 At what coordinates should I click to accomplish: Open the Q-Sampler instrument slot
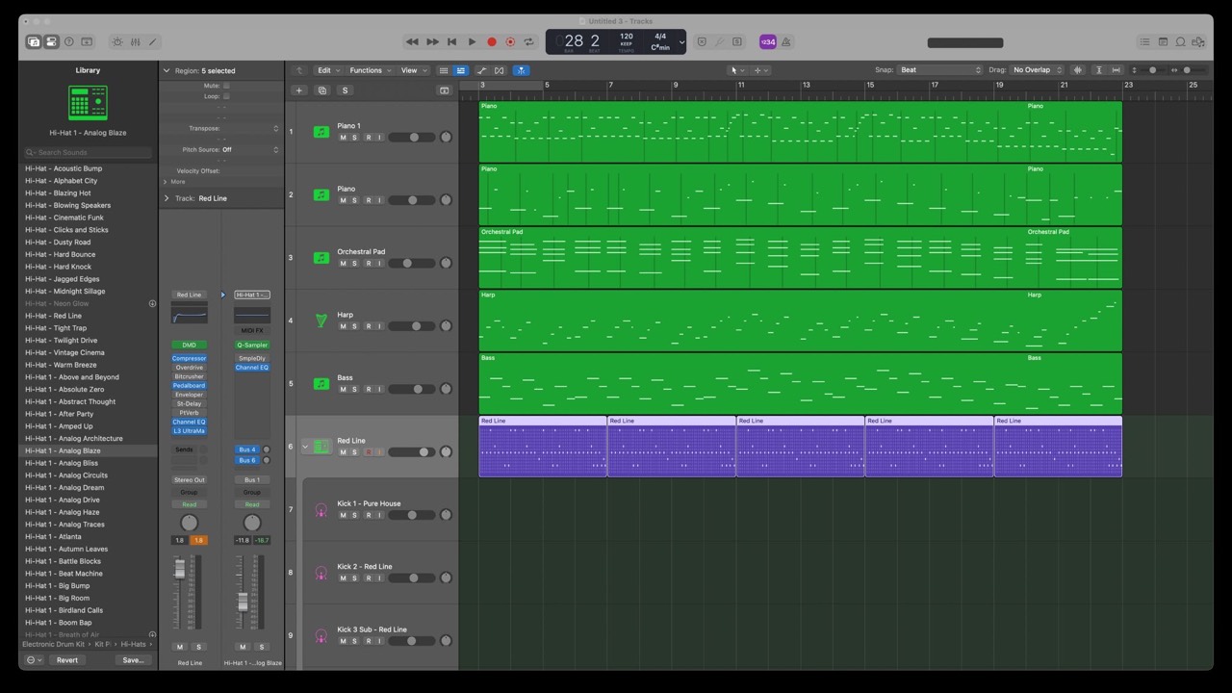click(x=252, y=345)
